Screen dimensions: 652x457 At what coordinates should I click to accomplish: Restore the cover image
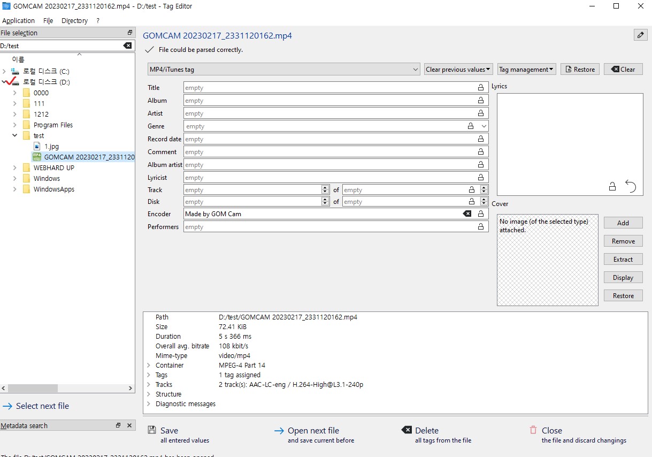click(x=623, y=295)
